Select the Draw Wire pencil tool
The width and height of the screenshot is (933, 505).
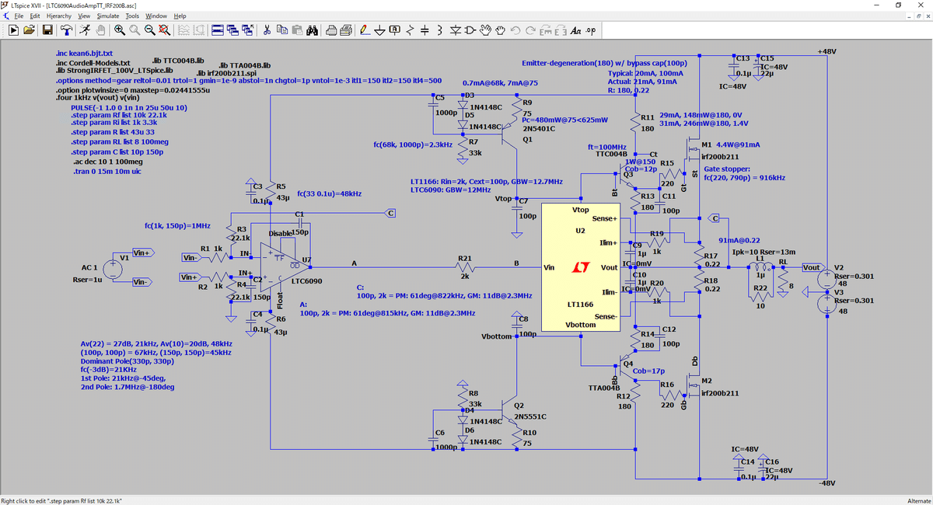(364, 30)
